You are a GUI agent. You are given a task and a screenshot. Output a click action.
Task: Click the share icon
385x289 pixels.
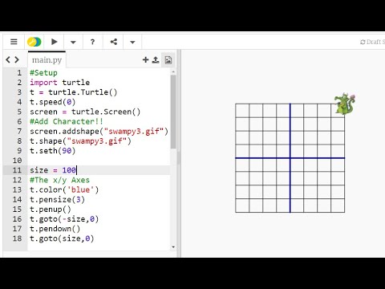coord(114,42)
